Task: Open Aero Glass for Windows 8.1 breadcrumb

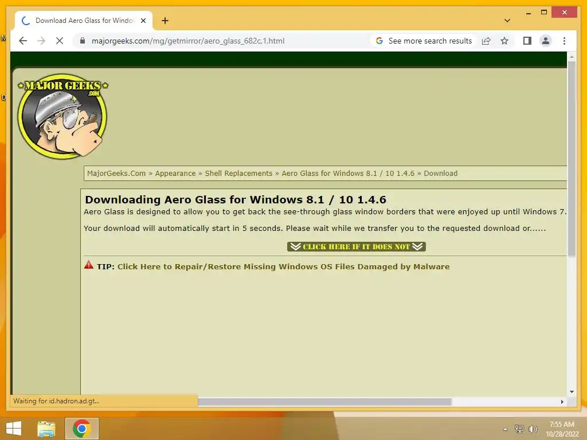Action: tap(348, 173)
